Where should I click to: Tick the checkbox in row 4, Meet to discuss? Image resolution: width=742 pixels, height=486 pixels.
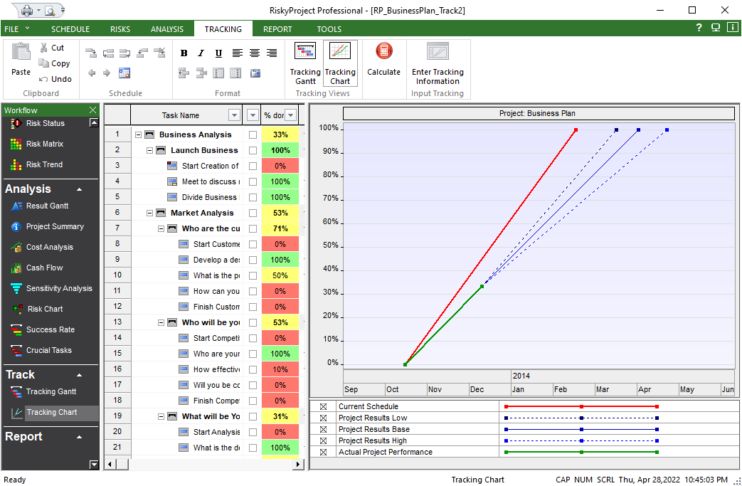[x=253, y=181]
